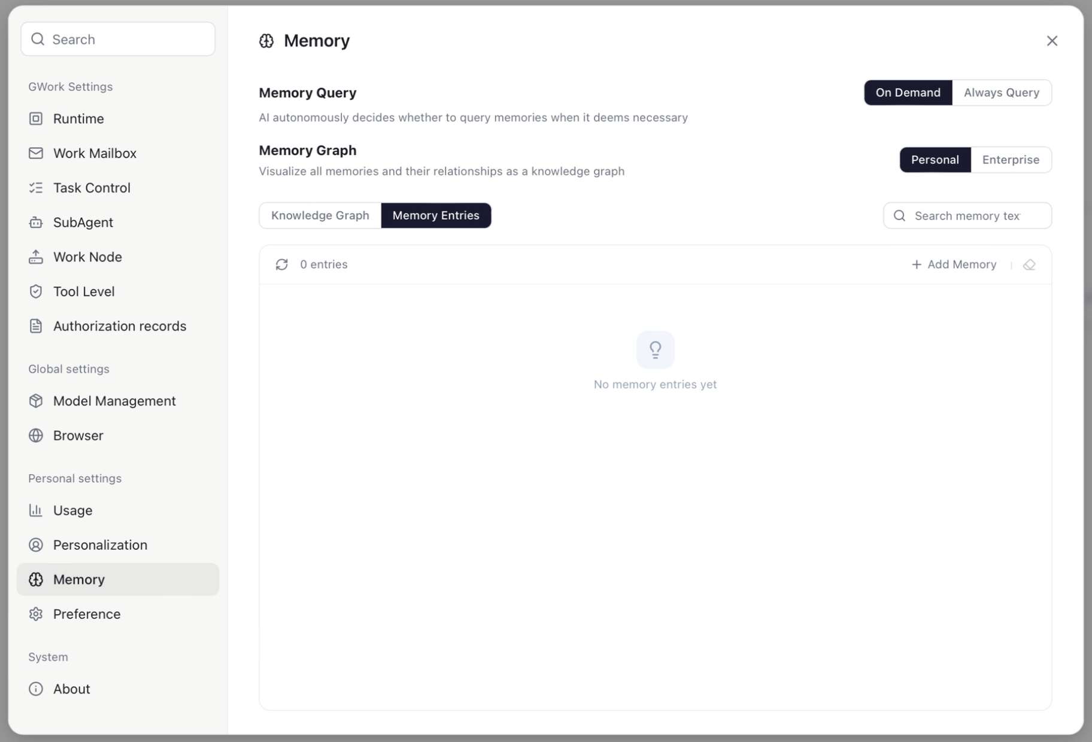
Task: Click the SubAgent robot icon
Action: 36,223
